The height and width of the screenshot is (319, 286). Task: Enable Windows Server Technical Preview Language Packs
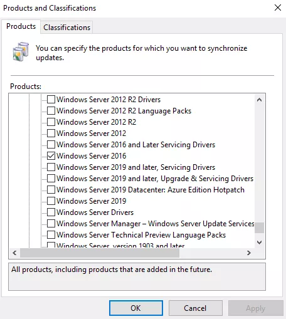(x=51, y=235)
